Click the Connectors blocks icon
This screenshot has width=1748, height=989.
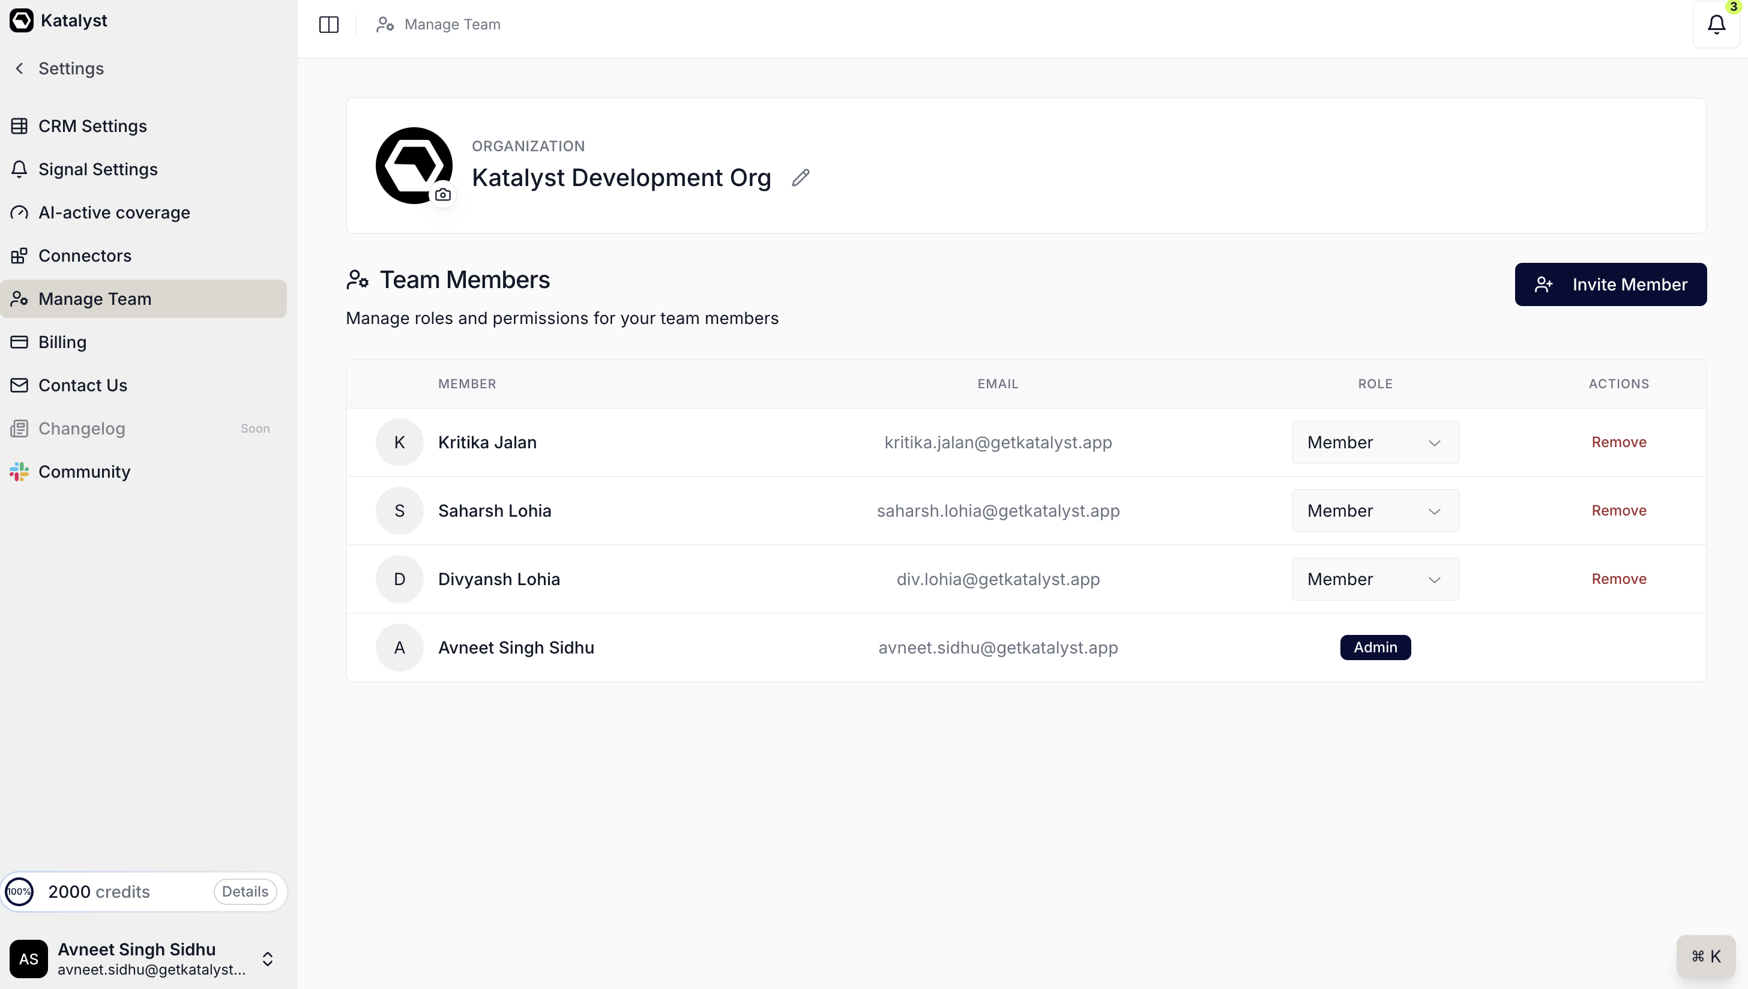19,256
